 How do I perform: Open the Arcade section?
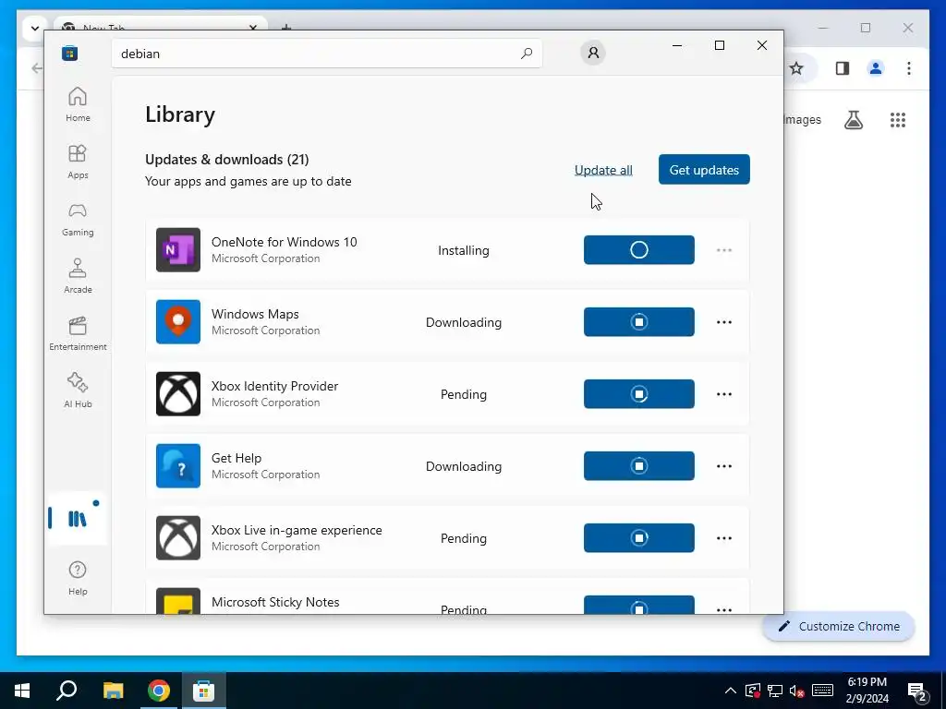click(x=78, y=276)
